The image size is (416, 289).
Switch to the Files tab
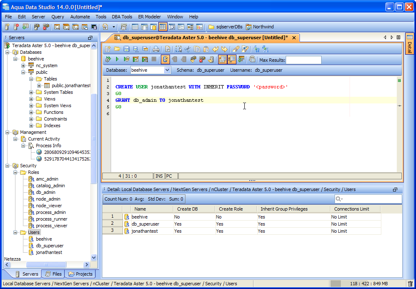pos(53,274)
